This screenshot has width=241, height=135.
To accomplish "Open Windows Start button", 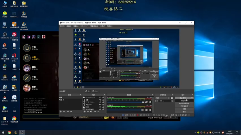I will [3, 133].
